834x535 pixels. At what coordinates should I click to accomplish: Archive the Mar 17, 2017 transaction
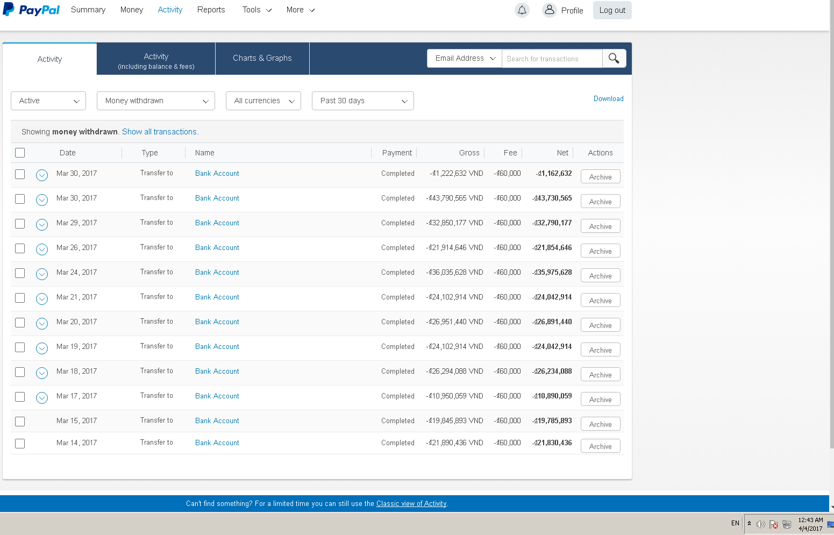point(601,400)
